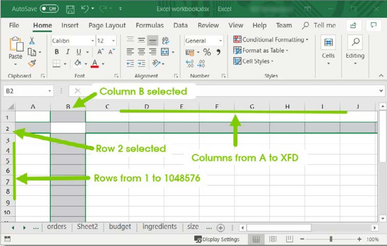Switch to Page Layout view icon
This screenshot has height=246, width=387.
273,239
